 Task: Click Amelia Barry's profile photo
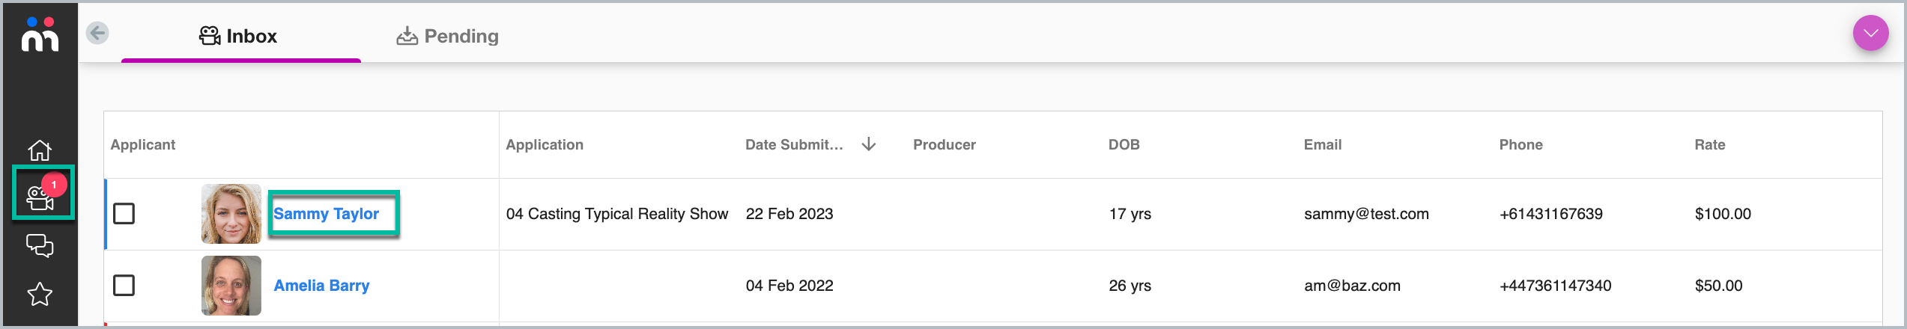tap(231, 286)
